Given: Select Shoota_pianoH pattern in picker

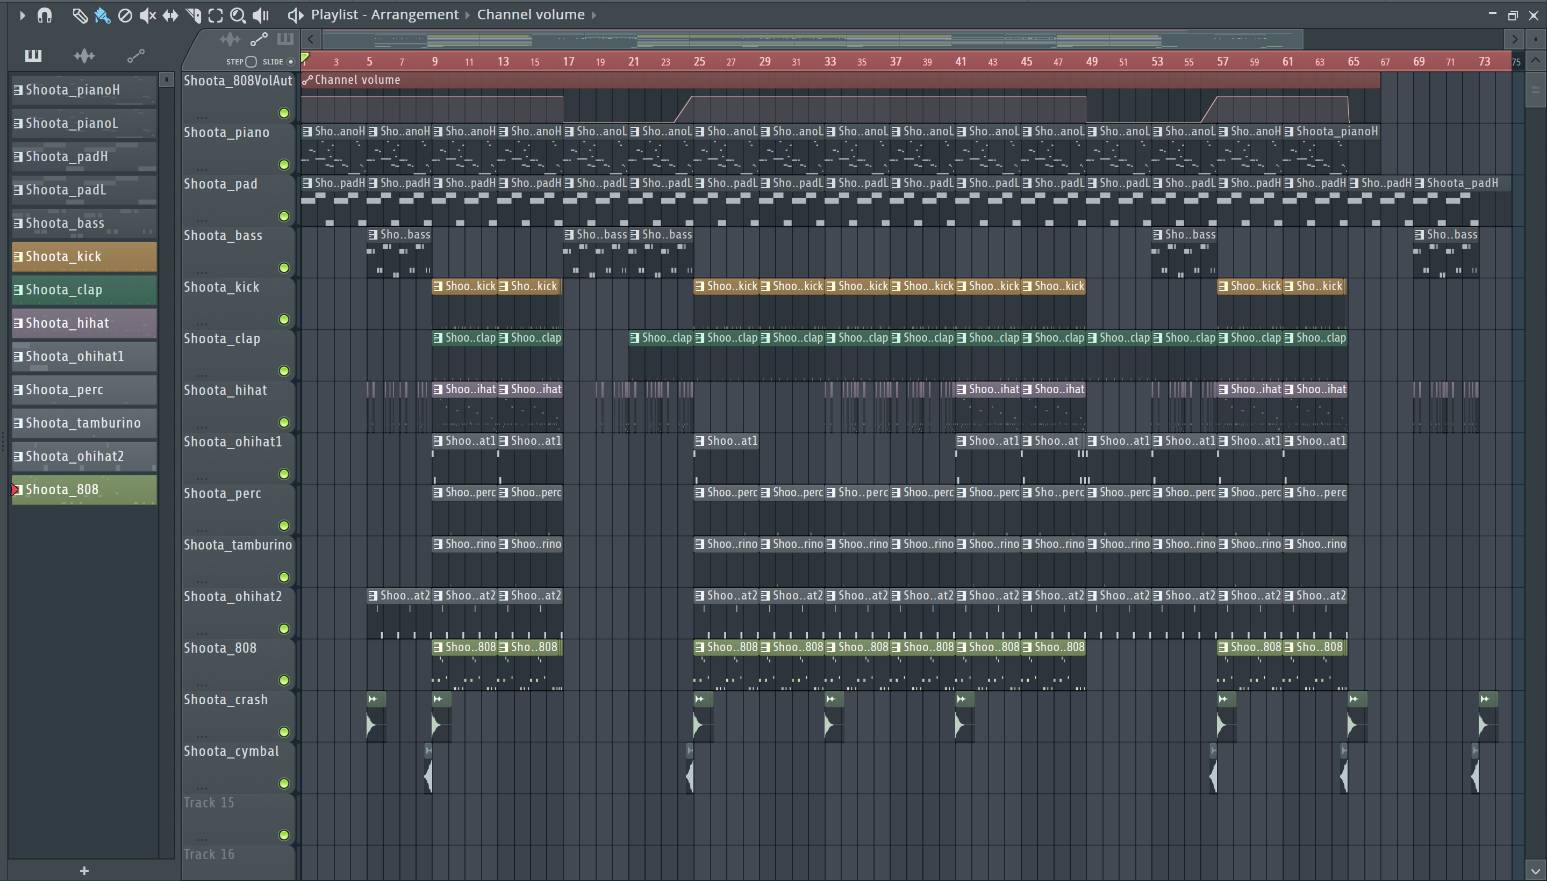Looking at the screenshot, I should [84, 90].
